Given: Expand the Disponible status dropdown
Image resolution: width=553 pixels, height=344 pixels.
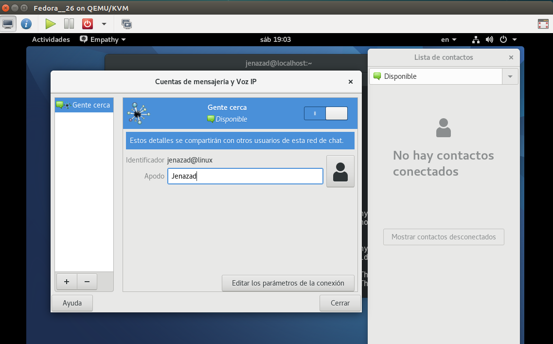Looking at the screenshot, I should click(510, 76).
